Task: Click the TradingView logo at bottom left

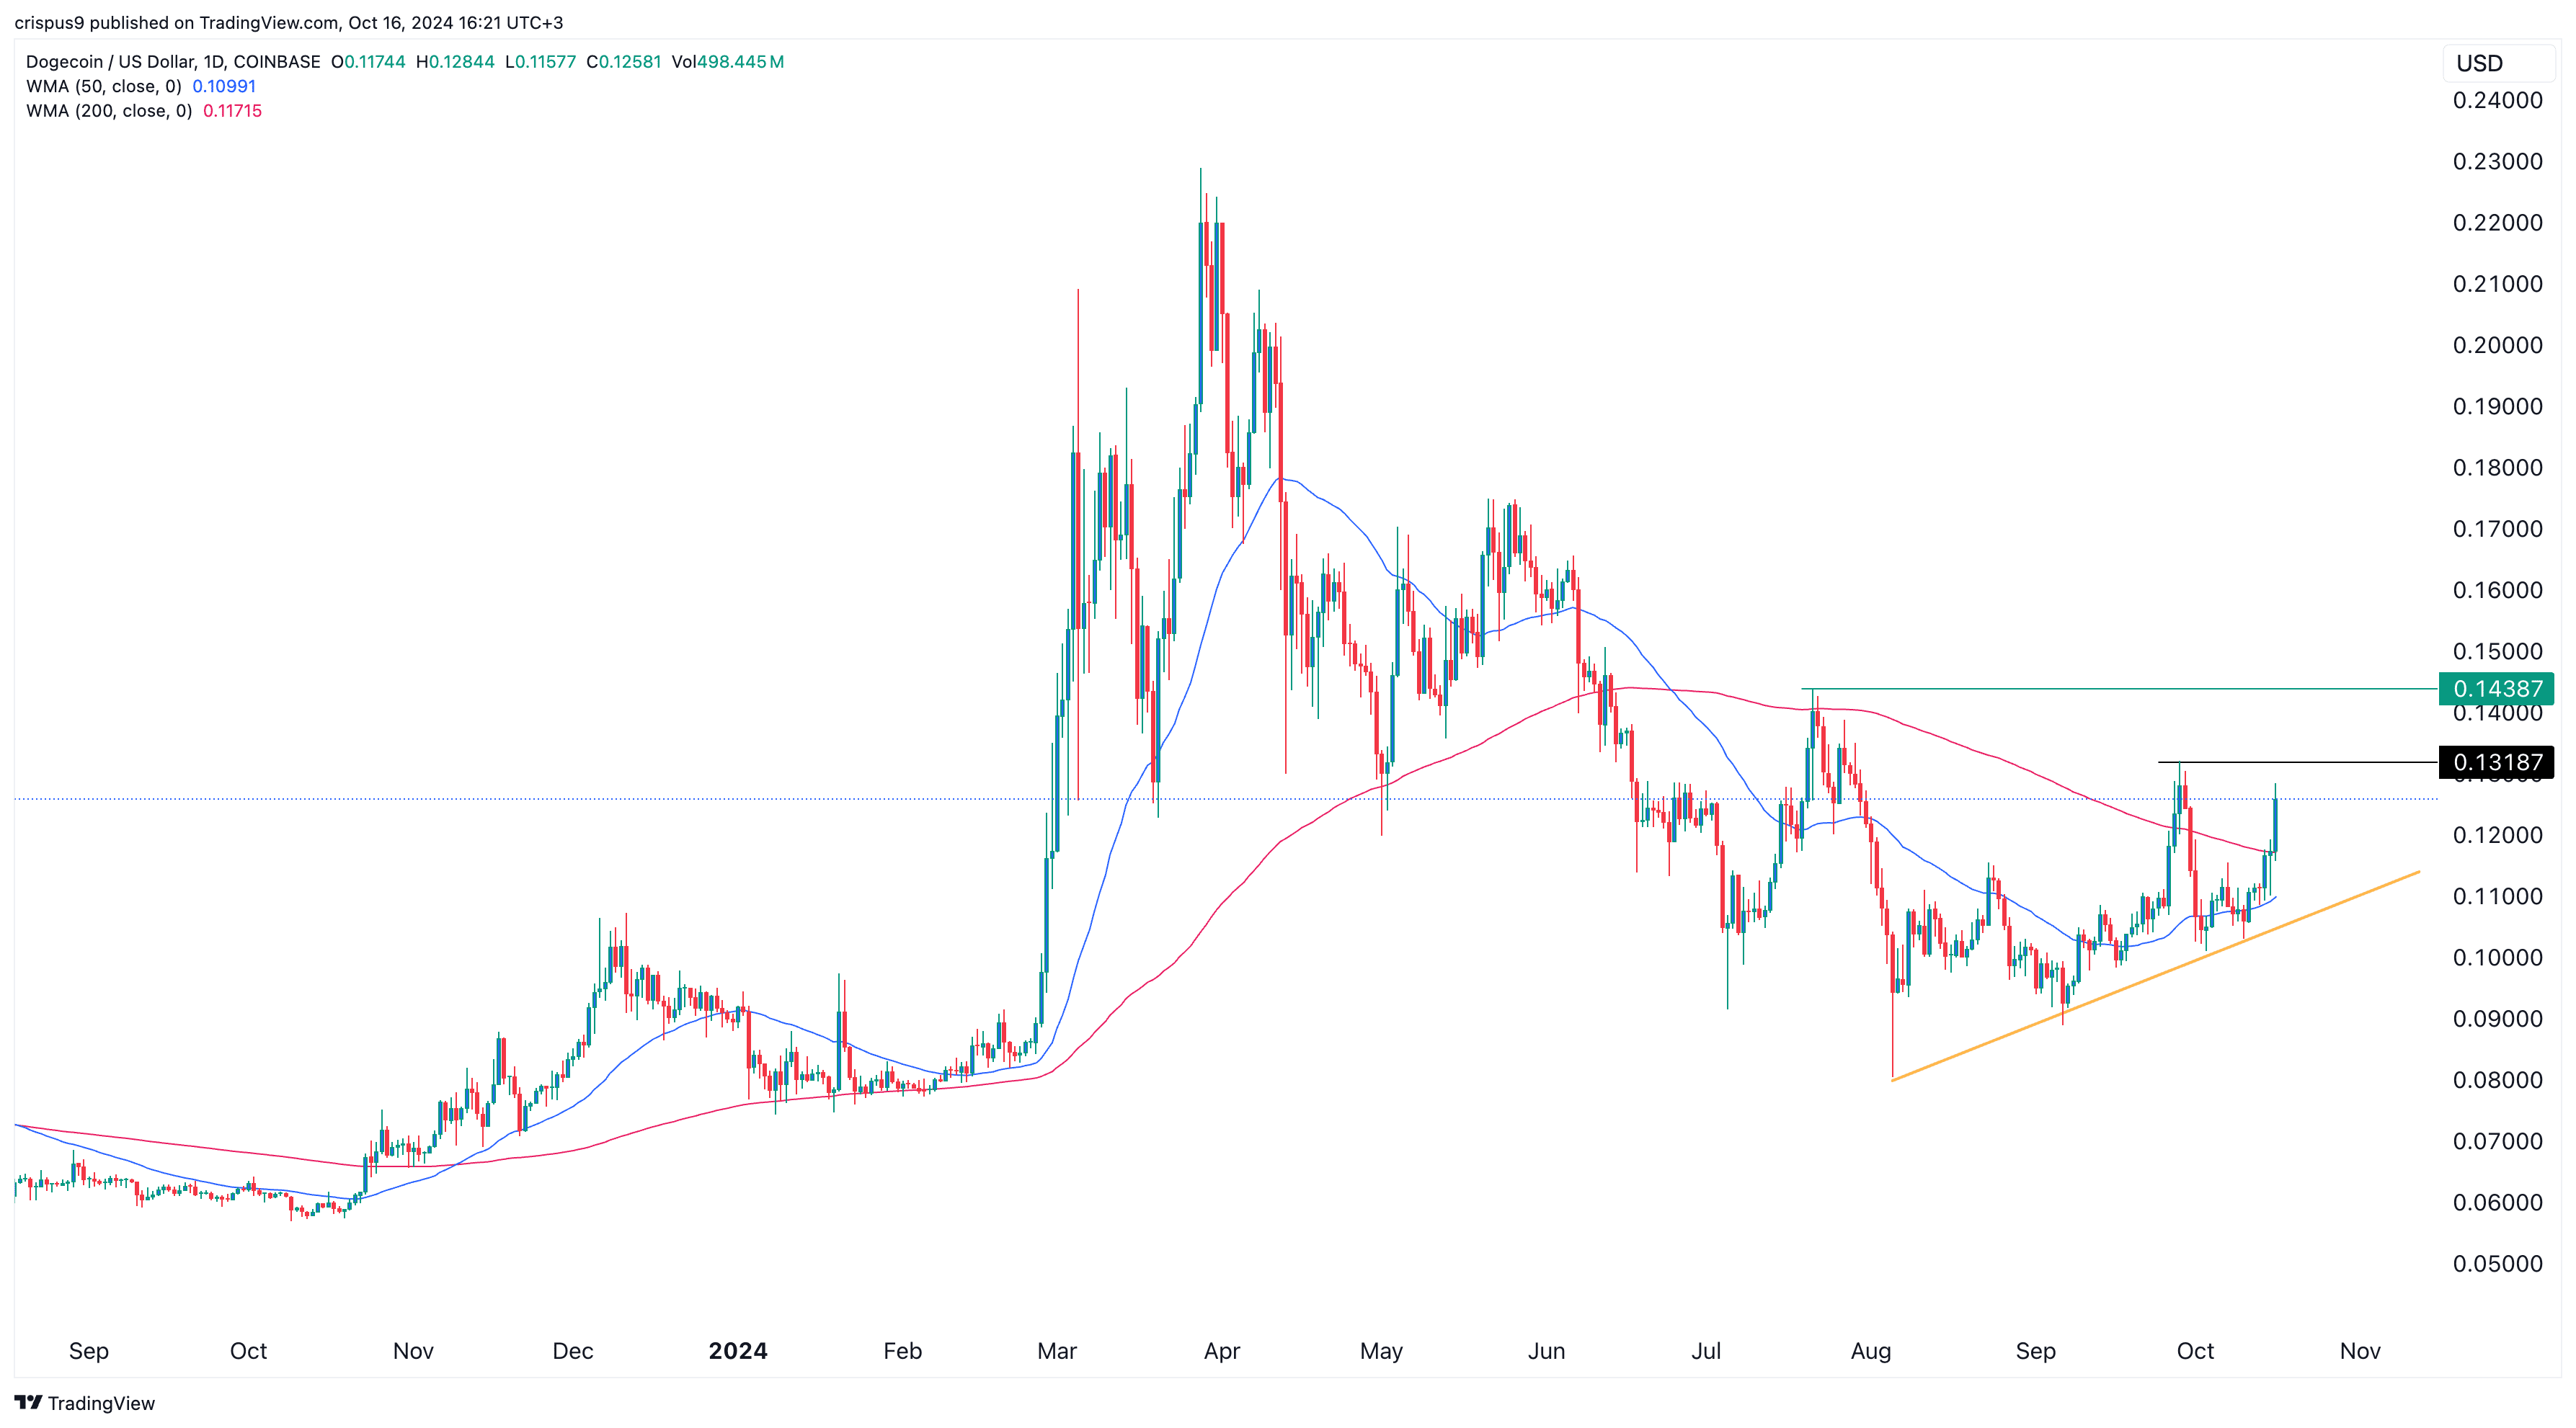Action: tap(85, 1403)
